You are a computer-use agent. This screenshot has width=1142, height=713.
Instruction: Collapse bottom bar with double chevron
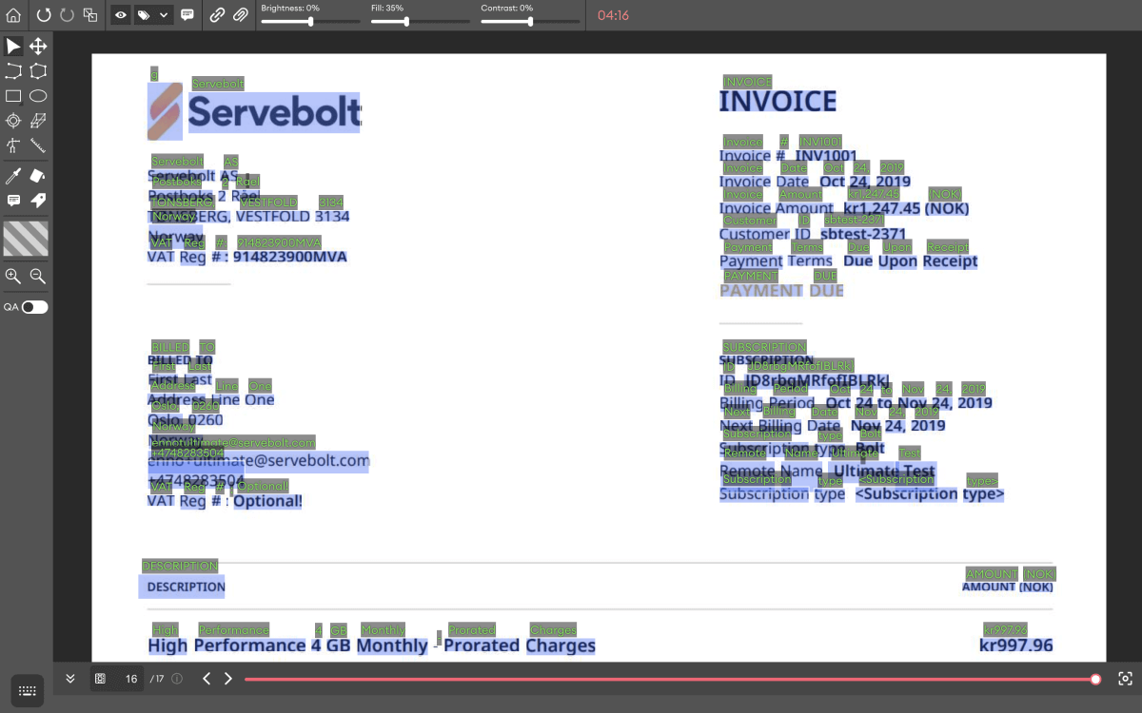pos(70,679)
